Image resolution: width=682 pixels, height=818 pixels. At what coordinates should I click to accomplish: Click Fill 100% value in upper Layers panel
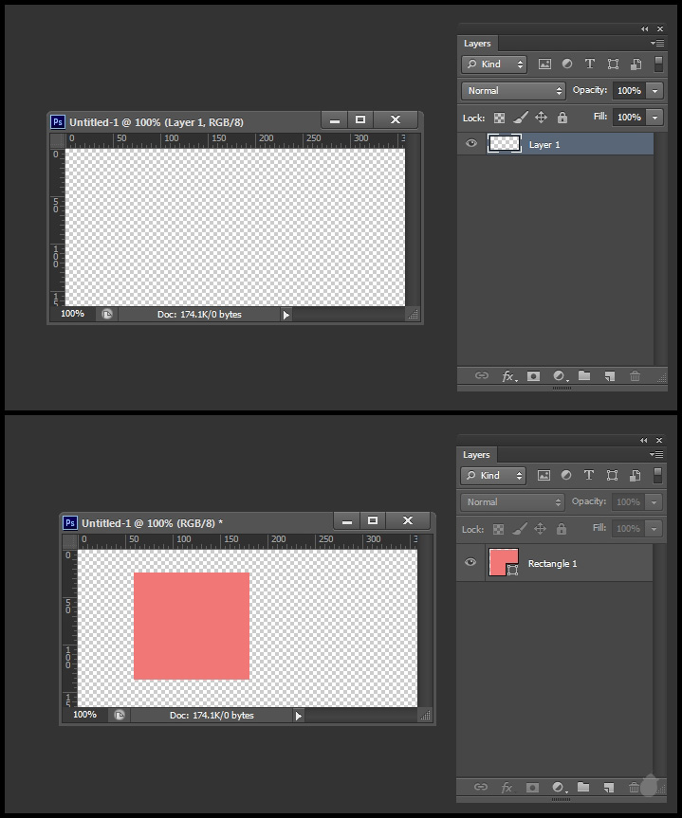[628, 118]
